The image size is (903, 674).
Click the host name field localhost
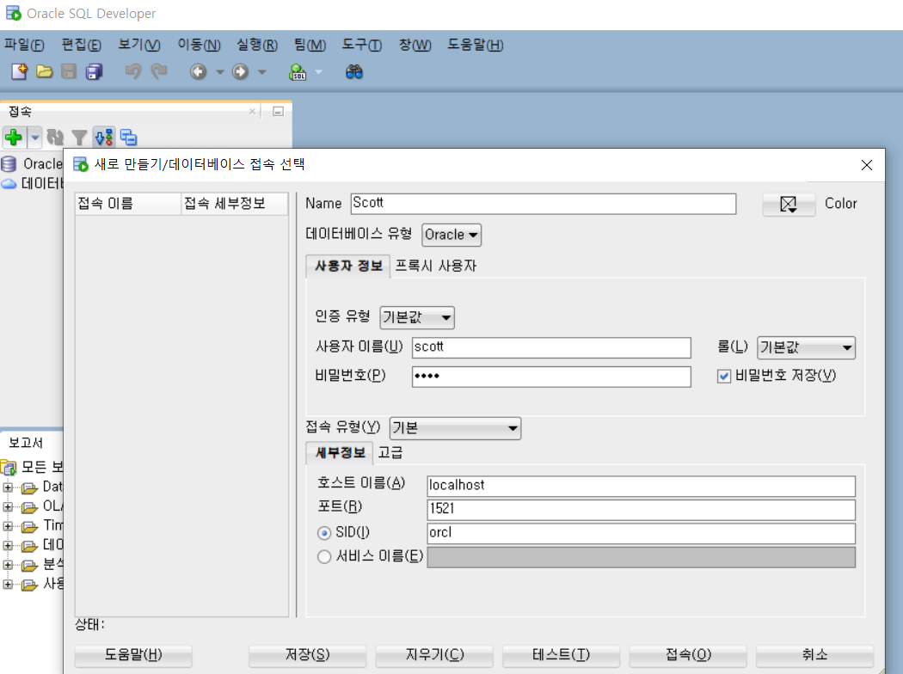click(x=641, y=486)
